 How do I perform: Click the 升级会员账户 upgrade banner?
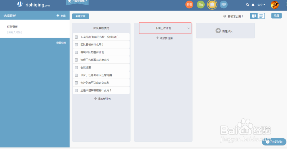pos(77,2)
